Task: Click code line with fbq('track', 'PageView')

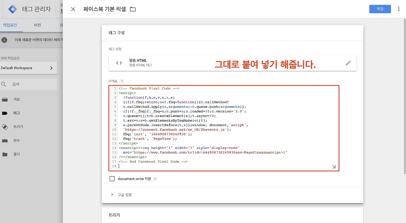Action: (150, 139)
